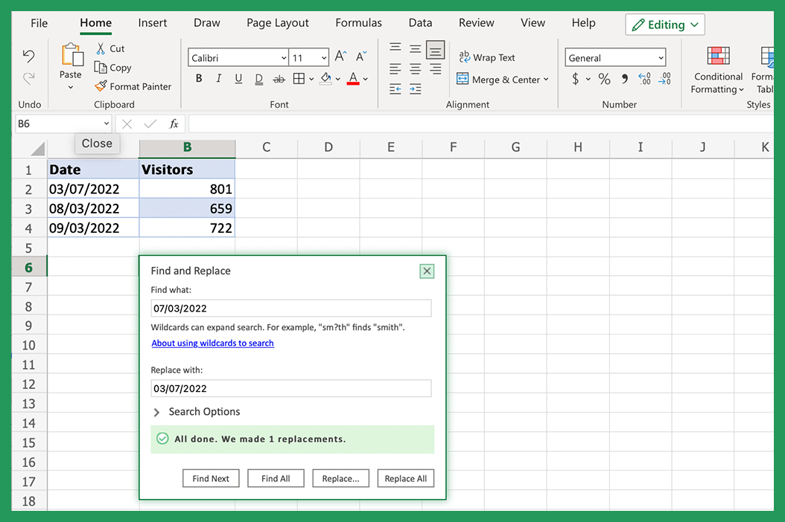Toggle bold formatting
Viewport: 785px width, 522px height.
[x=198, y=79]
